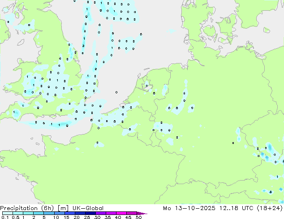Click the '(18+24)' forecast offset text
The width and height of the screenshot is (284, 219).
coord(270,208)
